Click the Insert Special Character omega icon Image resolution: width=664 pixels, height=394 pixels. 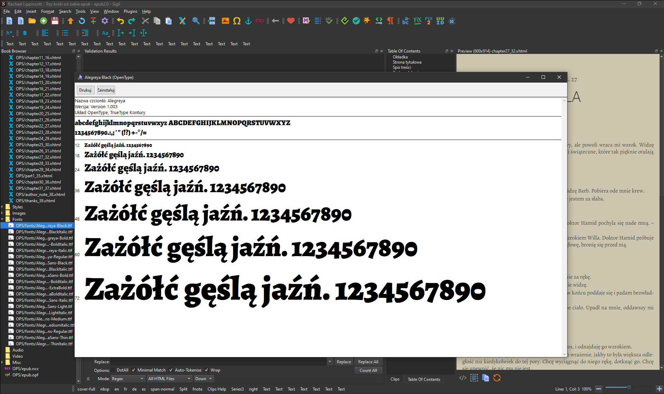coord(237,21)
